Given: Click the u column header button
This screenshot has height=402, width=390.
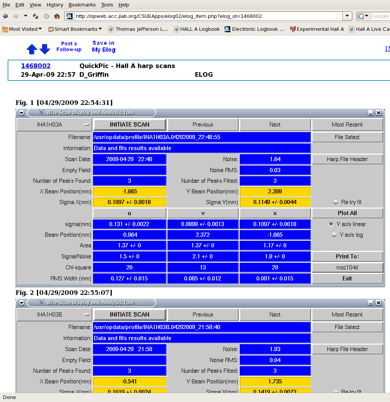Looking at the screenshot, I should coord(130,213).
